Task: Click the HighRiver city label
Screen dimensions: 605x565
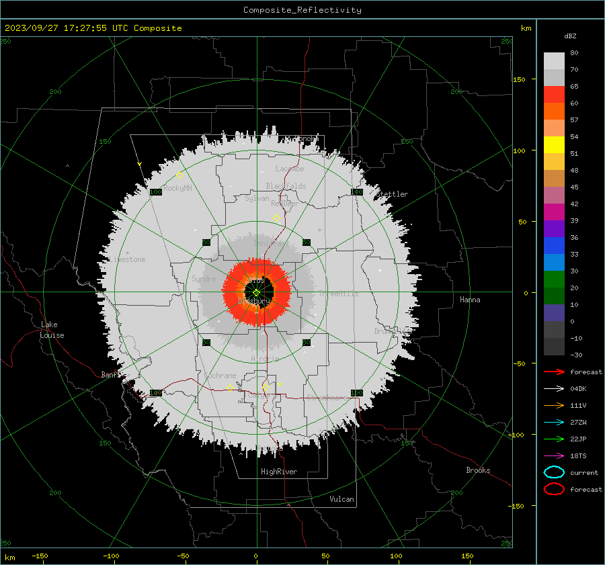Action: (279, 472)
